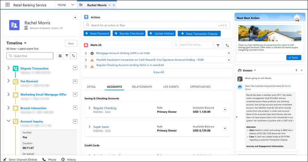Close the Einstein panel
Screen dimensions: 308x162
click(302, 70)
